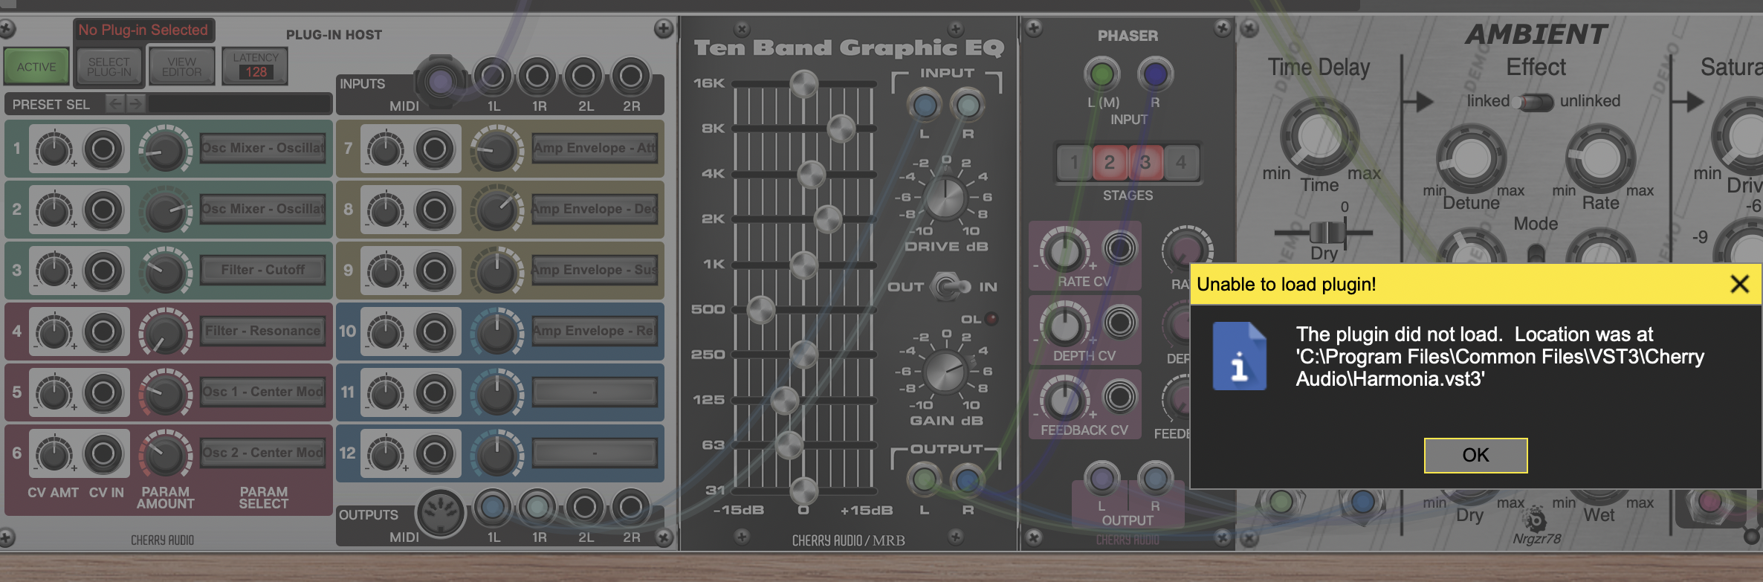Open parameter select 'Amp Envelope - Sus' row 9
This screenshot has width=1763, height=582.
click(595, 270)
